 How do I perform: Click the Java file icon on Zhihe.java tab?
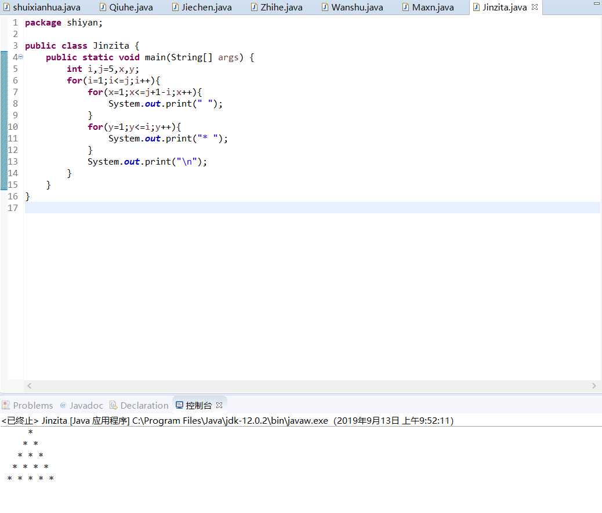(254, 8)
